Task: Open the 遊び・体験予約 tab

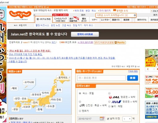Action: (x=73, y=20)
